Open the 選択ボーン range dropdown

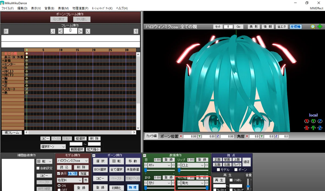pos(53,146)
